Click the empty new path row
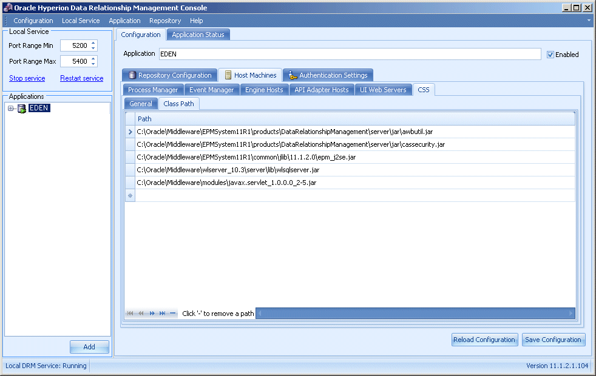 [354, 196]
